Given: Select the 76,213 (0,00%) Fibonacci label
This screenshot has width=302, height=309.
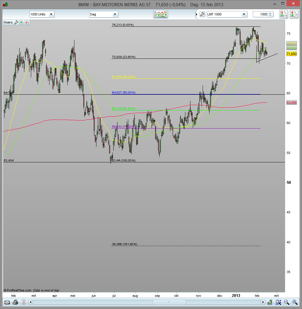Looking at the screenshot, I should [x=123, y=25].
